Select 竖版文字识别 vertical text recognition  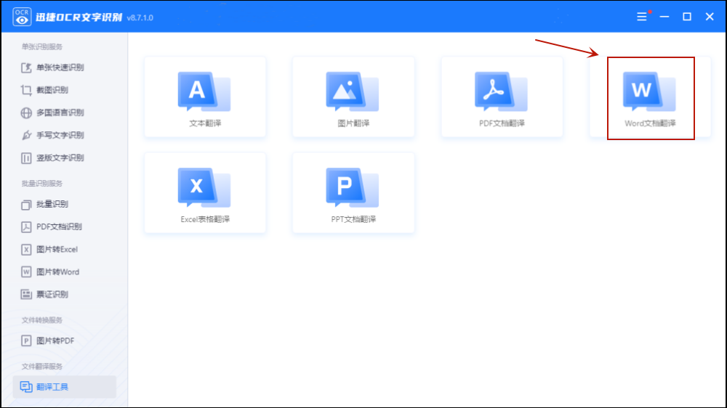(x=52, y=158)
